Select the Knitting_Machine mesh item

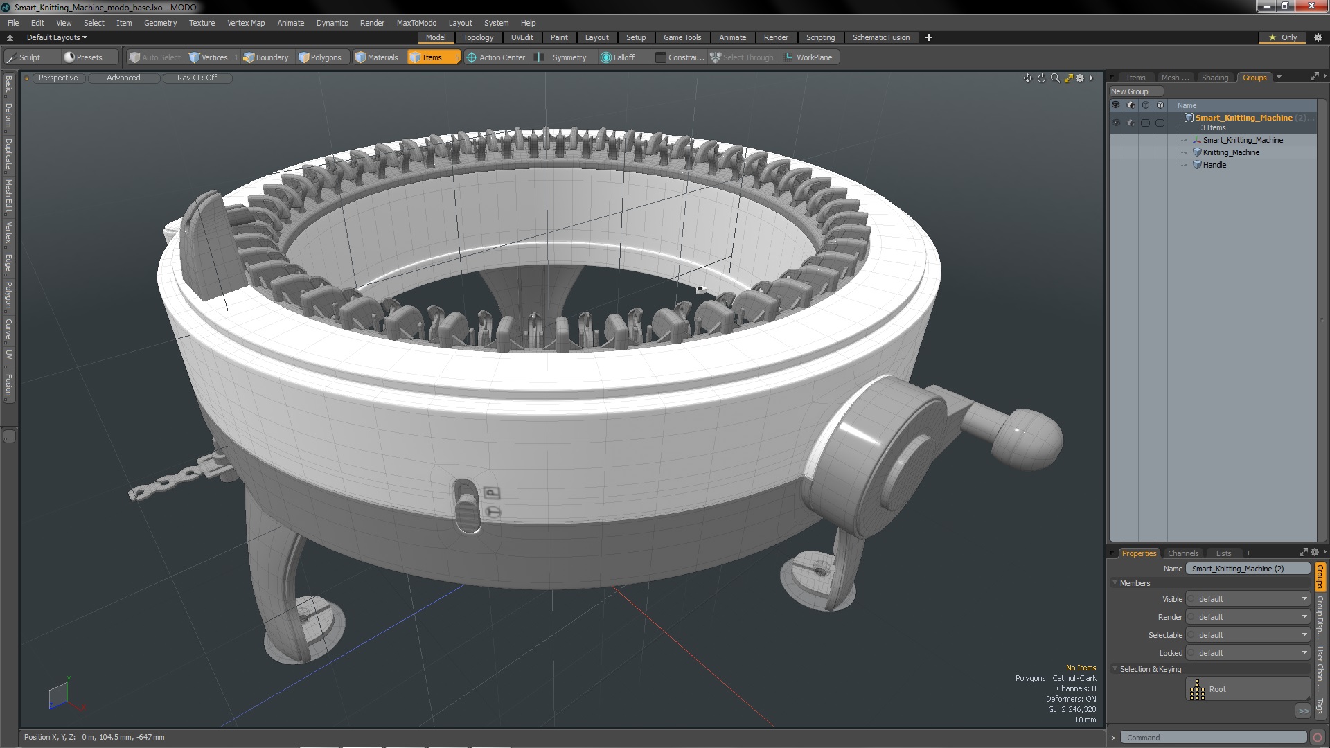(1231, 152)
